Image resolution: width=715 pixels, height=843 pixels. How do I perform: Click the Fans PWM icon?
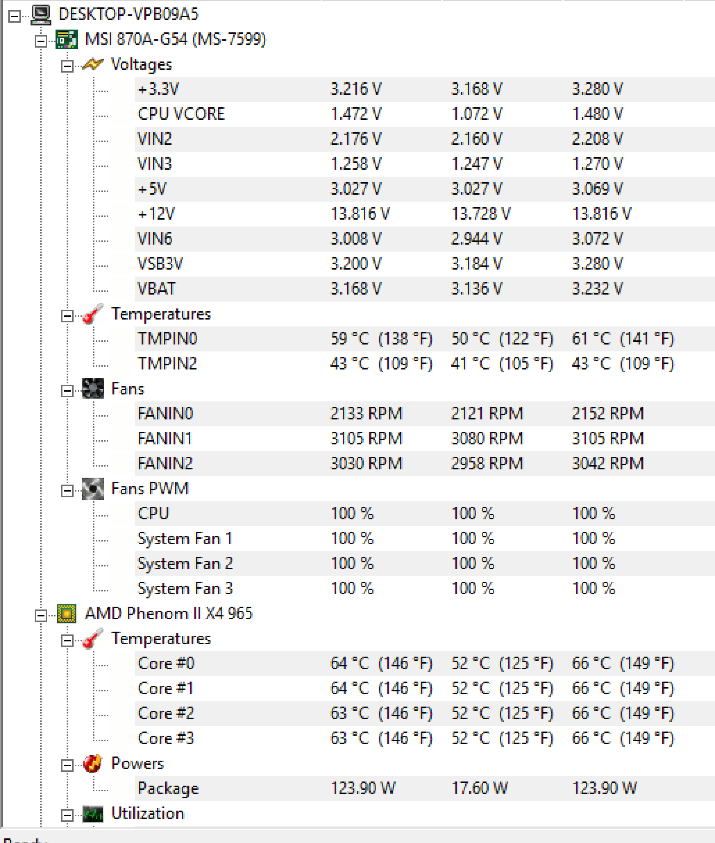point(93,489)
